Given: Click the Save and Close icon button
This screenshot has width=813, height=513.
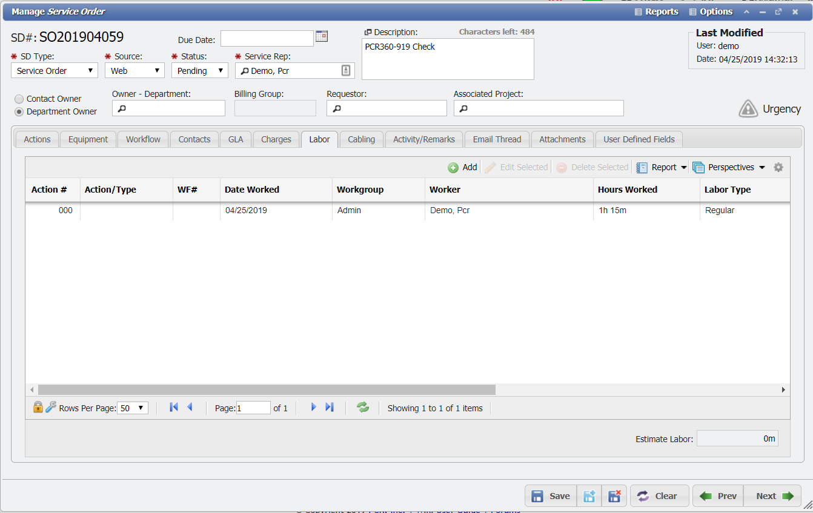Looking at the screenshot, I should click(x=614, y=496).
